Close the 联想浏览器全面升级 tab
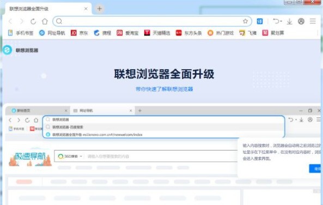The image size is (323, 205). click(x=86, y=9)
